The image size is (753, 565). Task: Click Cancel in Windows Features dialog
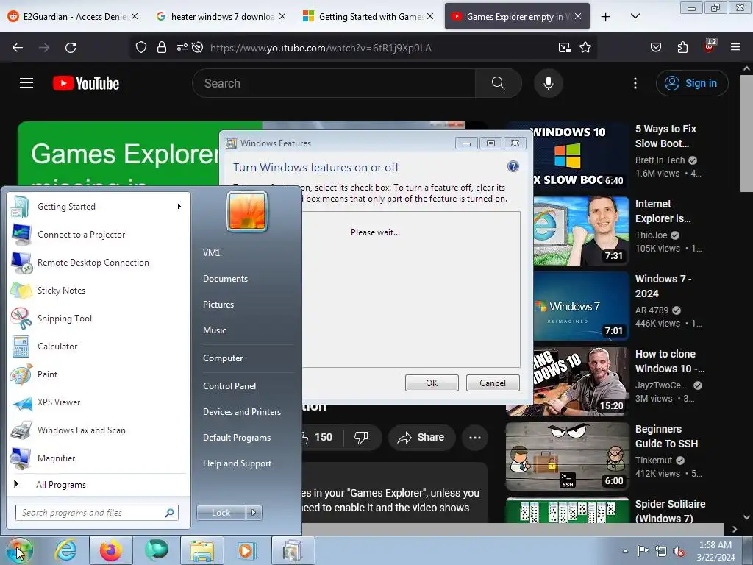[493, 383]
